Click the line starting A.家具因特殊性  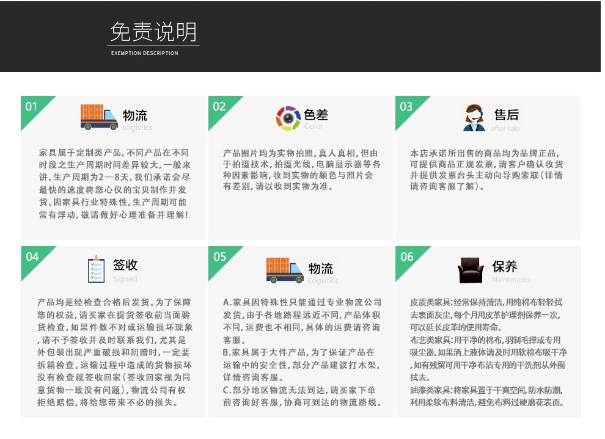(x=302, y=302)
